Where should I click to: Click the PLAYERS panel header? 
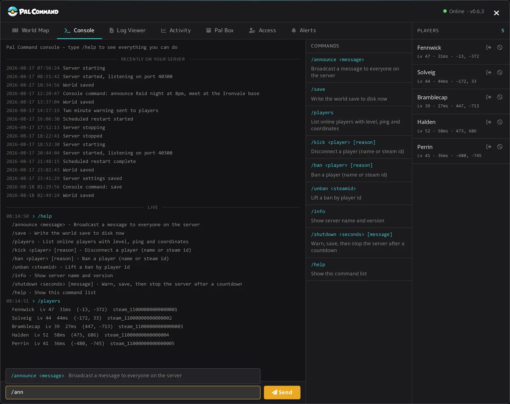click(428, 31)
